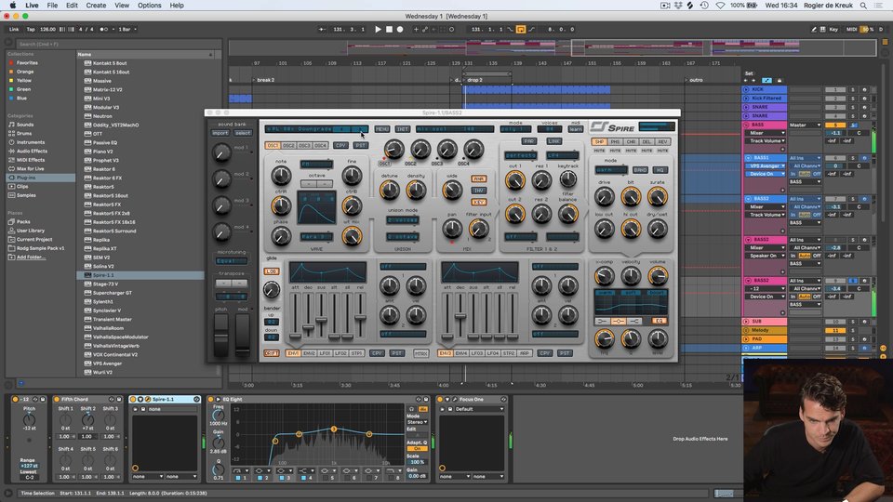
Task: Switch to OSC2 tab in Spire
Action: click(x=288, y=146)
